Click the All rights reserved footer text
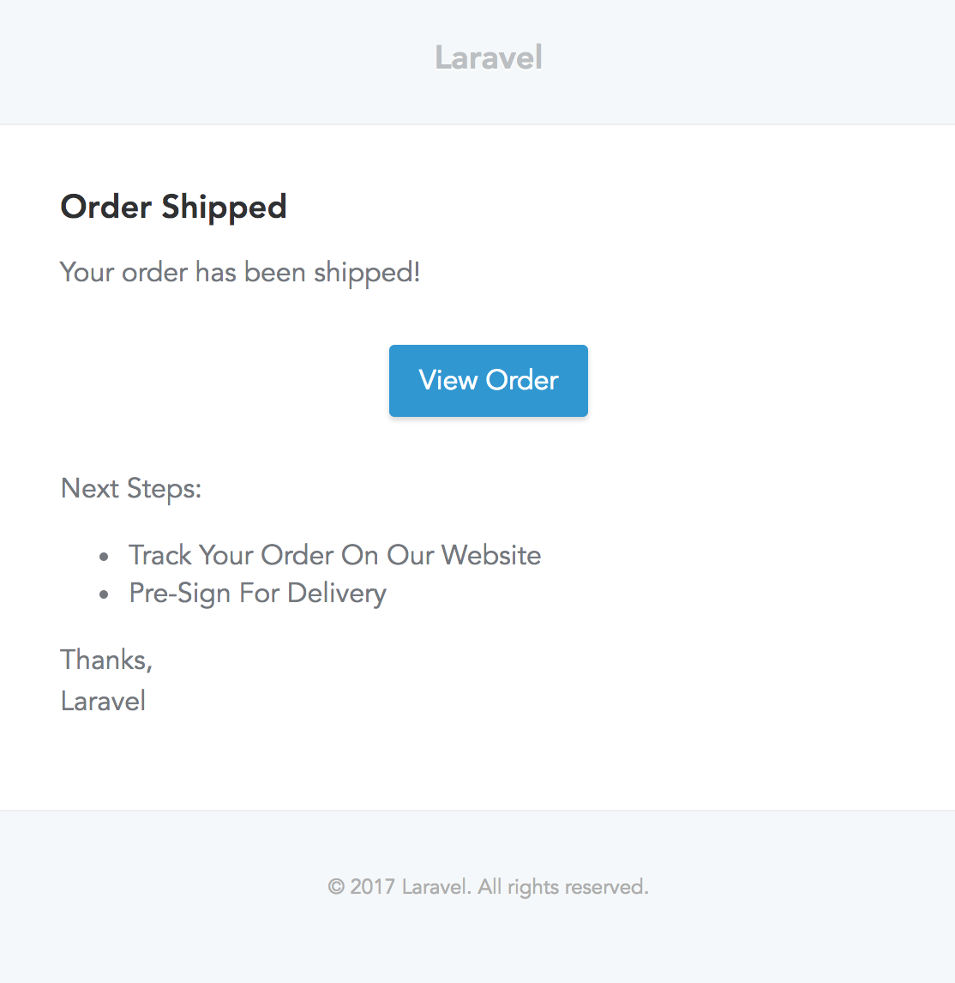955x983 pixels. 557,886
